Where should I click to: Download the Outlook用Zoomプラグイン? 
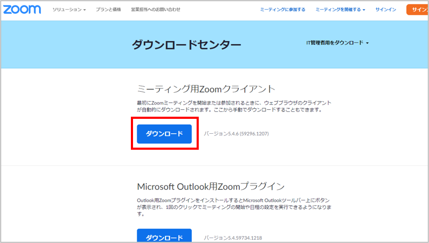[165, 237]
